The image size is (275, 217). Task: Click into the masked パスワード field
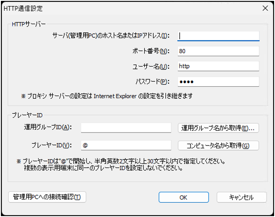[218, 82]
